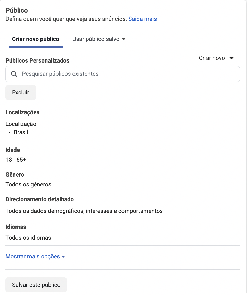Click the Públicos Personalizados label
Viewport: 247px width, 295px height.
click(37, 60)
